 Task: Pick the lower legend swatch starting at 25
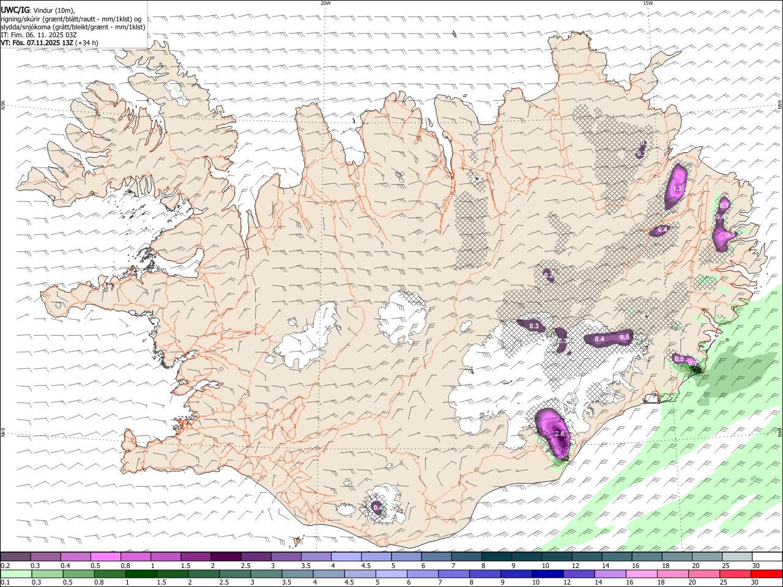pos(735,574)
